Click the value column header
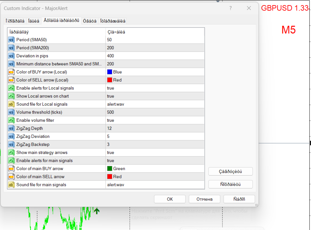The image size is (311, 230). [155, 32]
